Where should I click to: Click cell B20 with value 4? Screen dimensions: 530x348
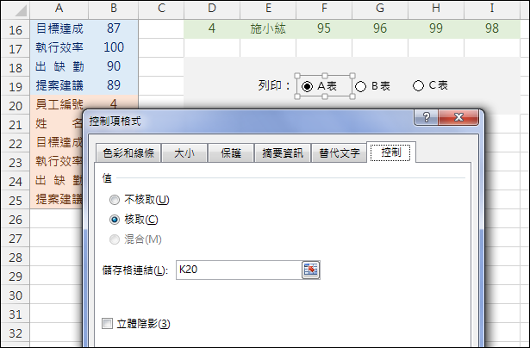click(x=114, y=102)
